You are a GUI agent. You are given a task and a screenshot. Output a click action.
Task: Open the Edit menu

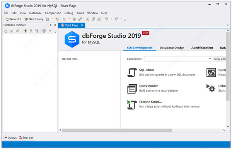tap(14, 13)
